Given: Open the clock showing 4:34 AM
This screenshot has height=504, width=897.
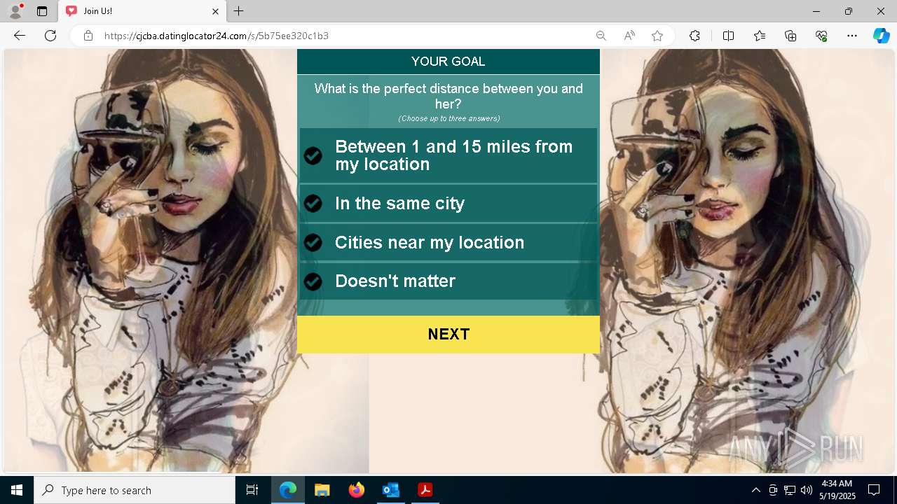Looking at the screenshot, I should 837,490.
